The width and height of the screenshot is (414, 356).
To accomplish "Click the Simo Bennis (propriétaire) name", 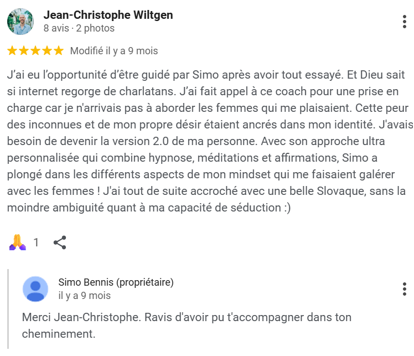I will click(x=116, y=282).
